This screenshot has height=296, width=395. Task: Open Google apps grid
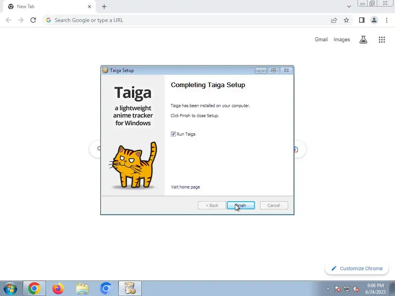[x=382, y=40]
